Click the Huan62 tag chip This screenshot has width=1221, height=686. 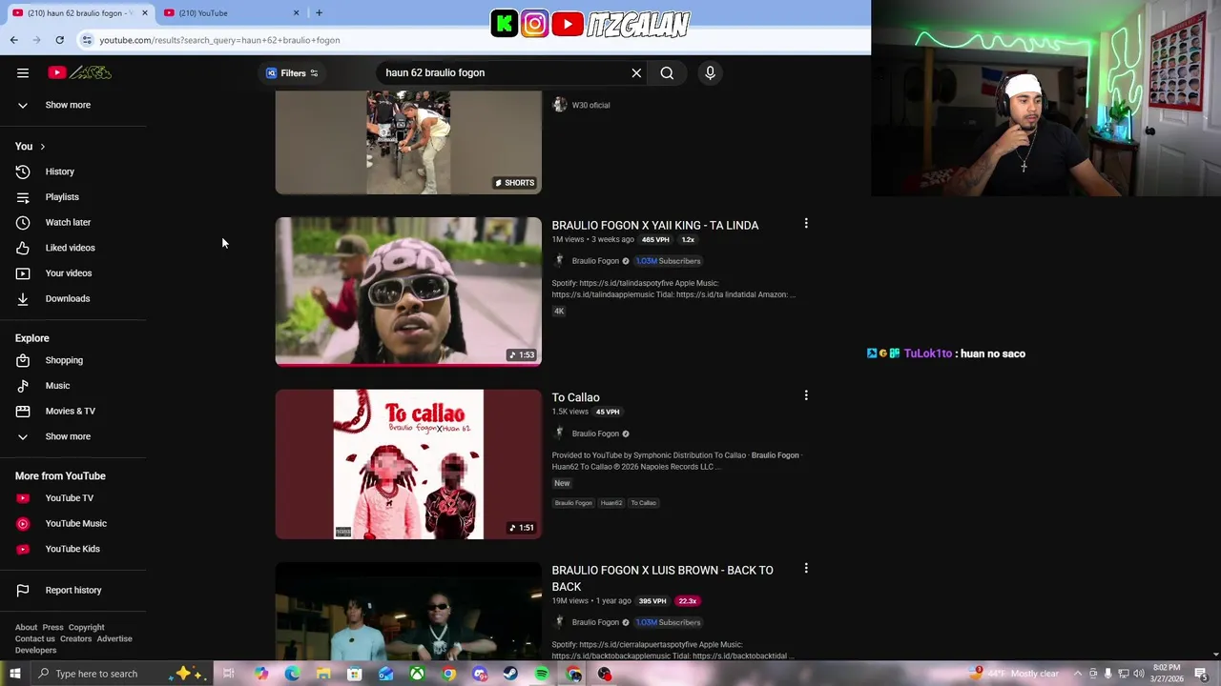pyautogui.click(x=611, y=503)
